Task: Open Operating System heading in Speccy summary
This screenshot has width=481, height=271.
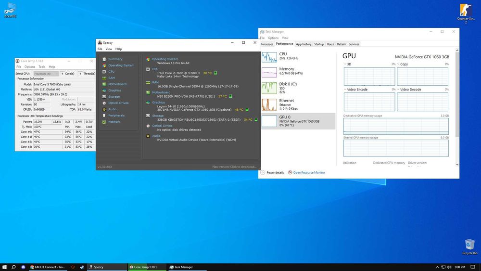Action: [x=165, y=59]
